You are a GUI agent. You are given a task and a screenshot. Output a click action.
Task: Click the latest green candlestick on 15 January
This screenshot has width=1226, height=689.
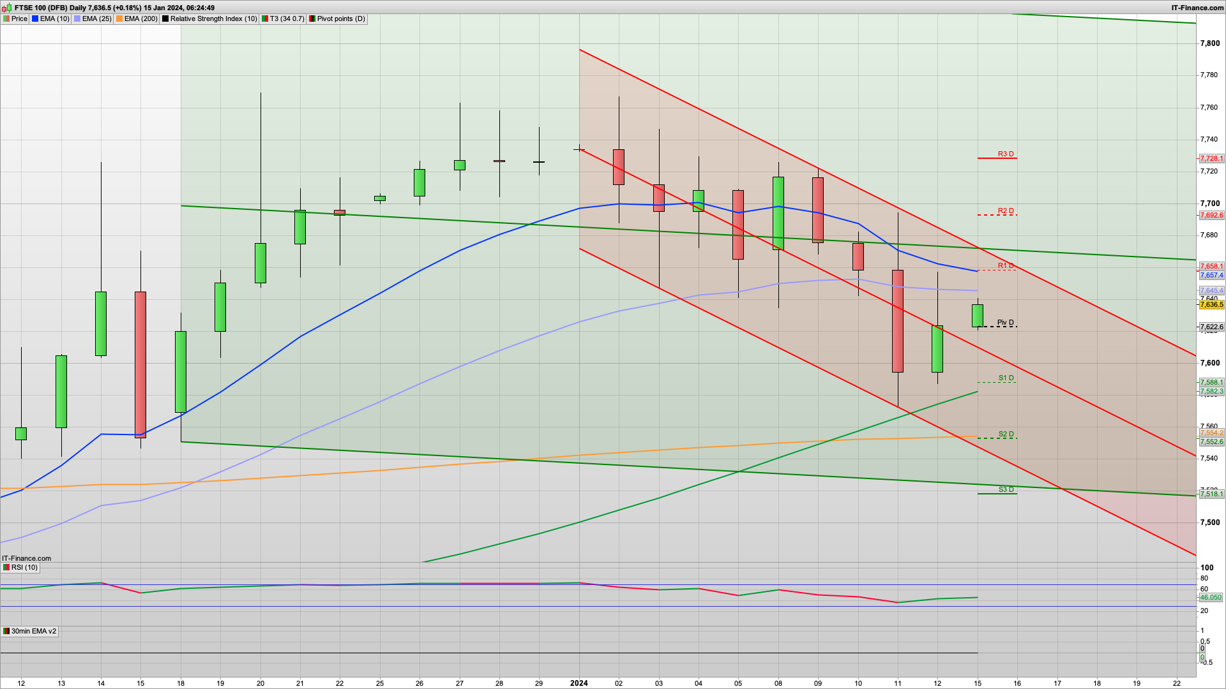click(x=977, y=315)
